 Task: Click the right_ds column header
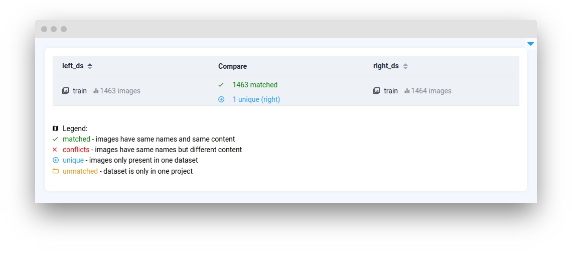click(x=386, y=66)
